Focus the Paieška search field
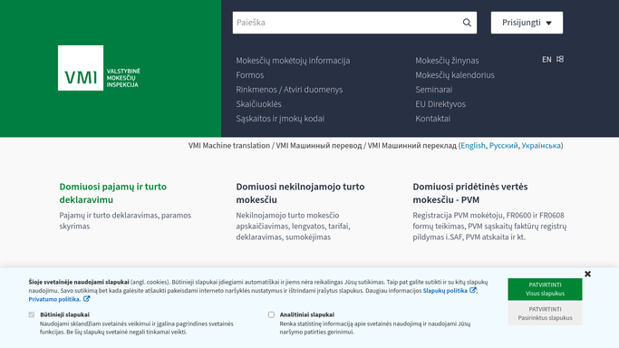This screenshot has height=348, width=619. tap(354, 23)
